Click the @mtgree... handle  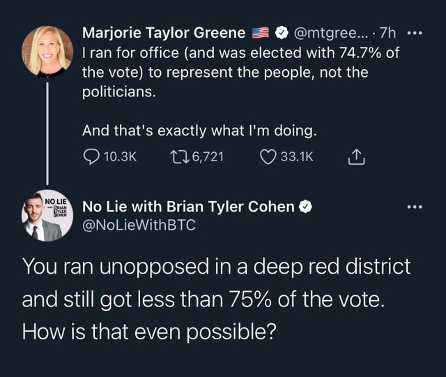pyautogui.click(x=331, y=33)
